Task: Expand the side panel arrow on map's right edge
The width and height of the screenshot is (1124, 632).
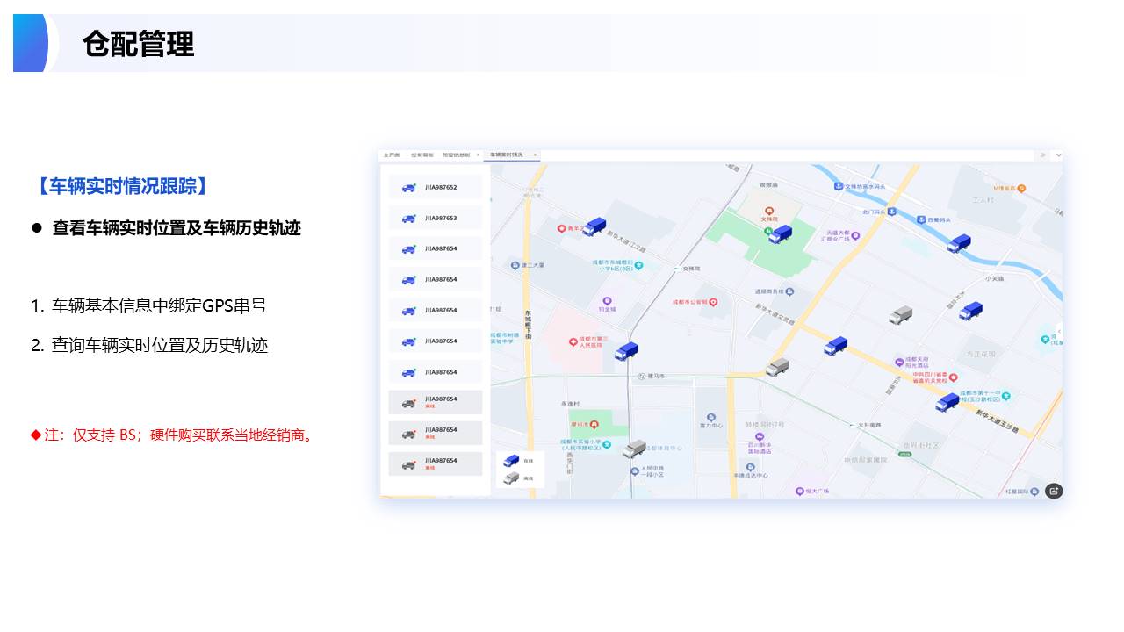Action: tap(1058, 332)
